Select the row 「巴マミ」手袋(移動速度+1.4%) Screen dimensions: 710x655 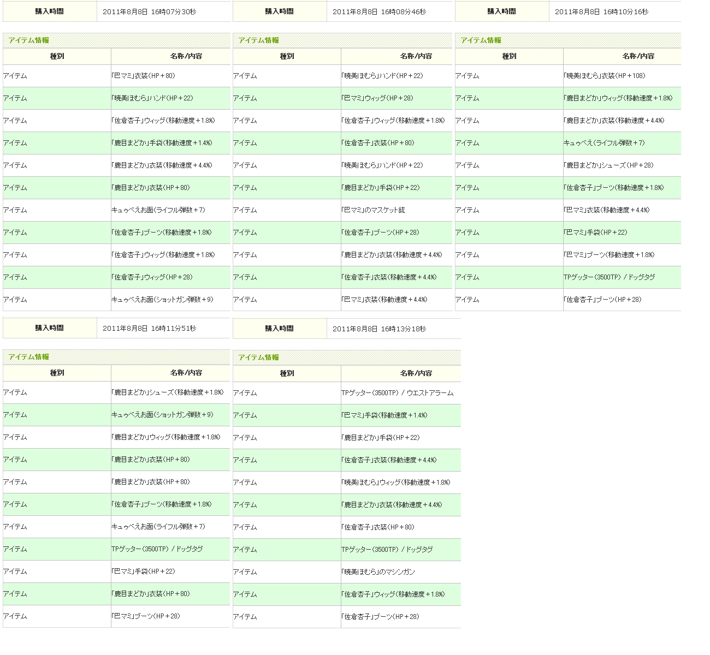click(347, 415)
